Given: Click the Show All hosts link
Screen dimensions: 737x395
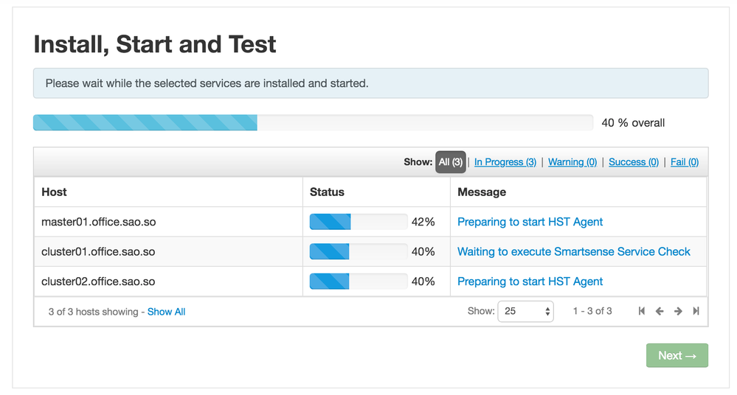Looking at the screenshot, I should [x=166, y=312].
